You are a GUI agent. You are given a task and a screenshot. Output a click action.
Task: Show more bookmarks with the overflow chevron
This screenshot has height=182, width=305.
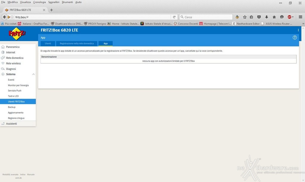pos(303,24)
